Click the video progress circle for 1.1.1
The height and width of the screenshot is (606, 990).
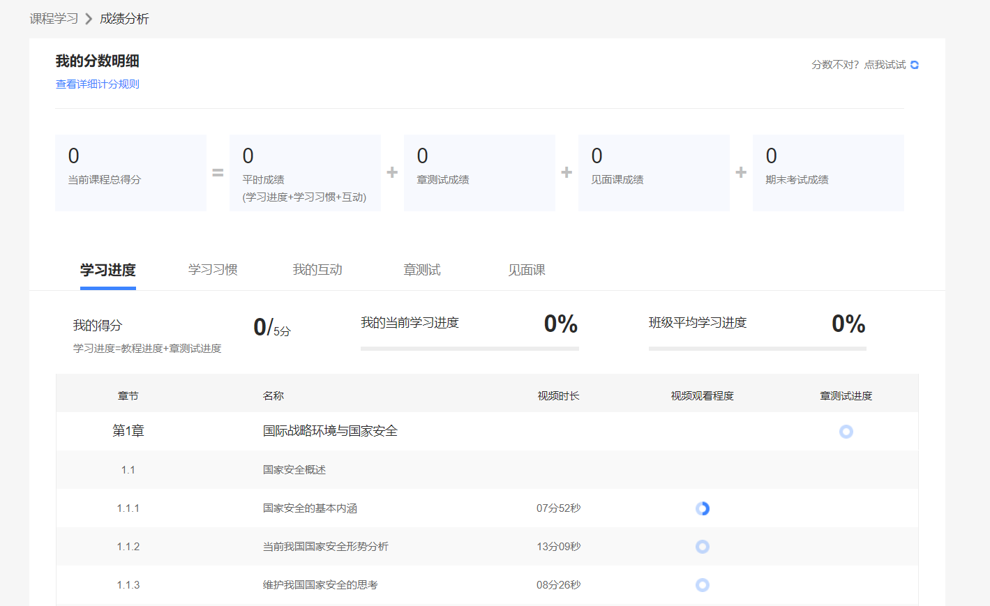[x=703, y=508]
